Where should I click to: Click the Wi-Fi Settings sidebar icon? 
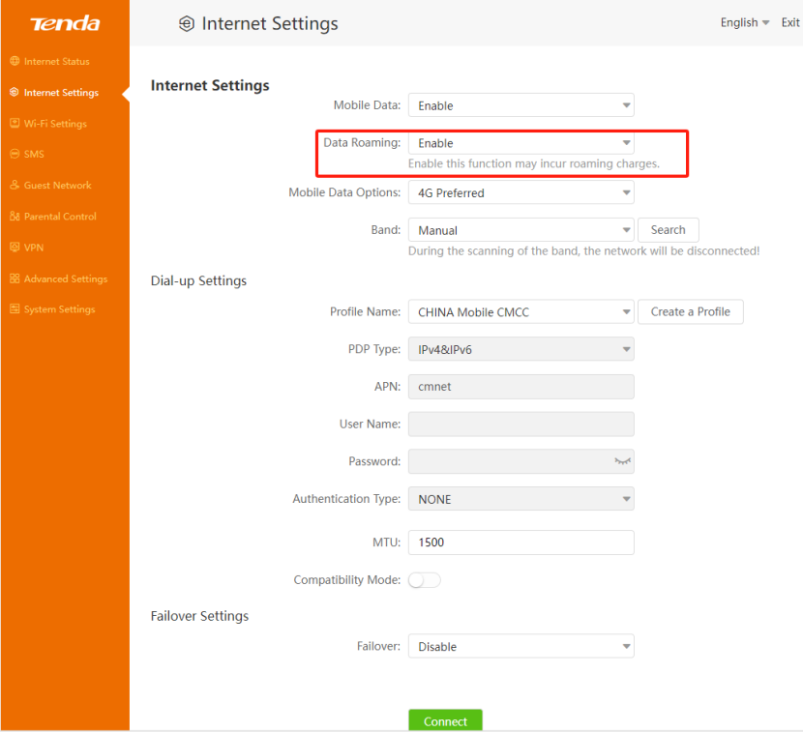15,124
